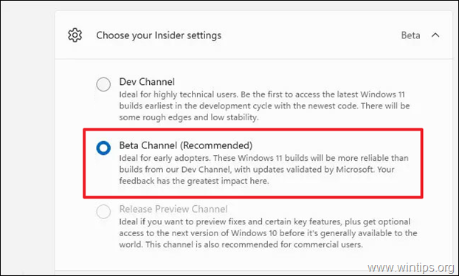Image resolution: width=459 pixels, height=276 pixels.
Task: Click the description starting 'Ideal if you want to preview'
Action: click(268, 233)
